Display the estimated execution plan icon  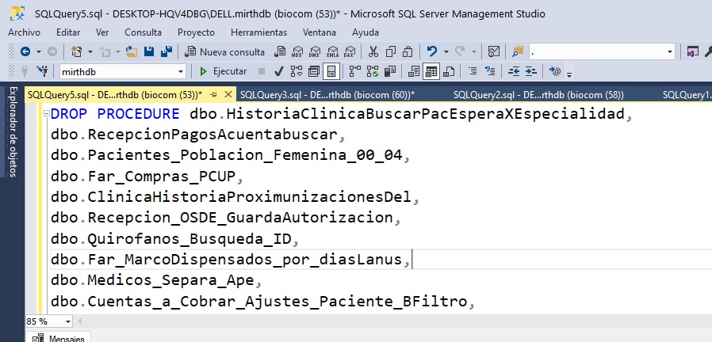coord(296,71)
